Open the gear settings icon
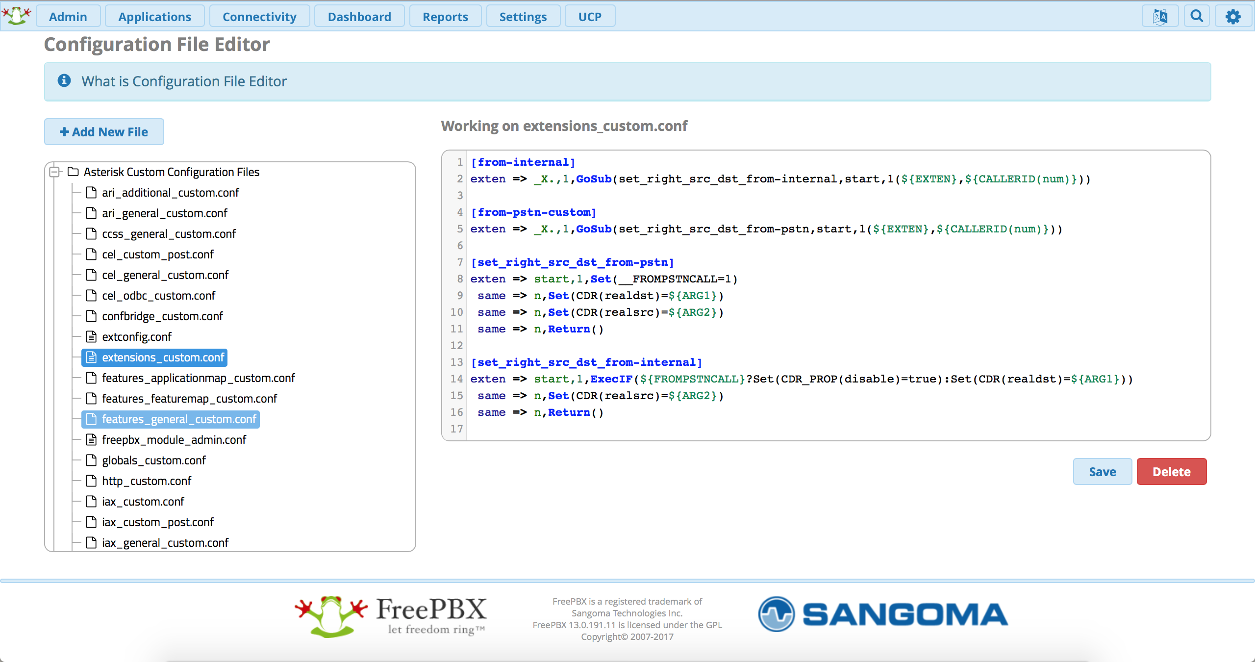 click(1233, 17)
